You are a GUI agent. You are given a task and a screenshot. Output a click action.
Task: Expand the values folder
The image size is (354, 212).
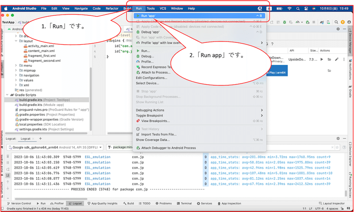16,80
